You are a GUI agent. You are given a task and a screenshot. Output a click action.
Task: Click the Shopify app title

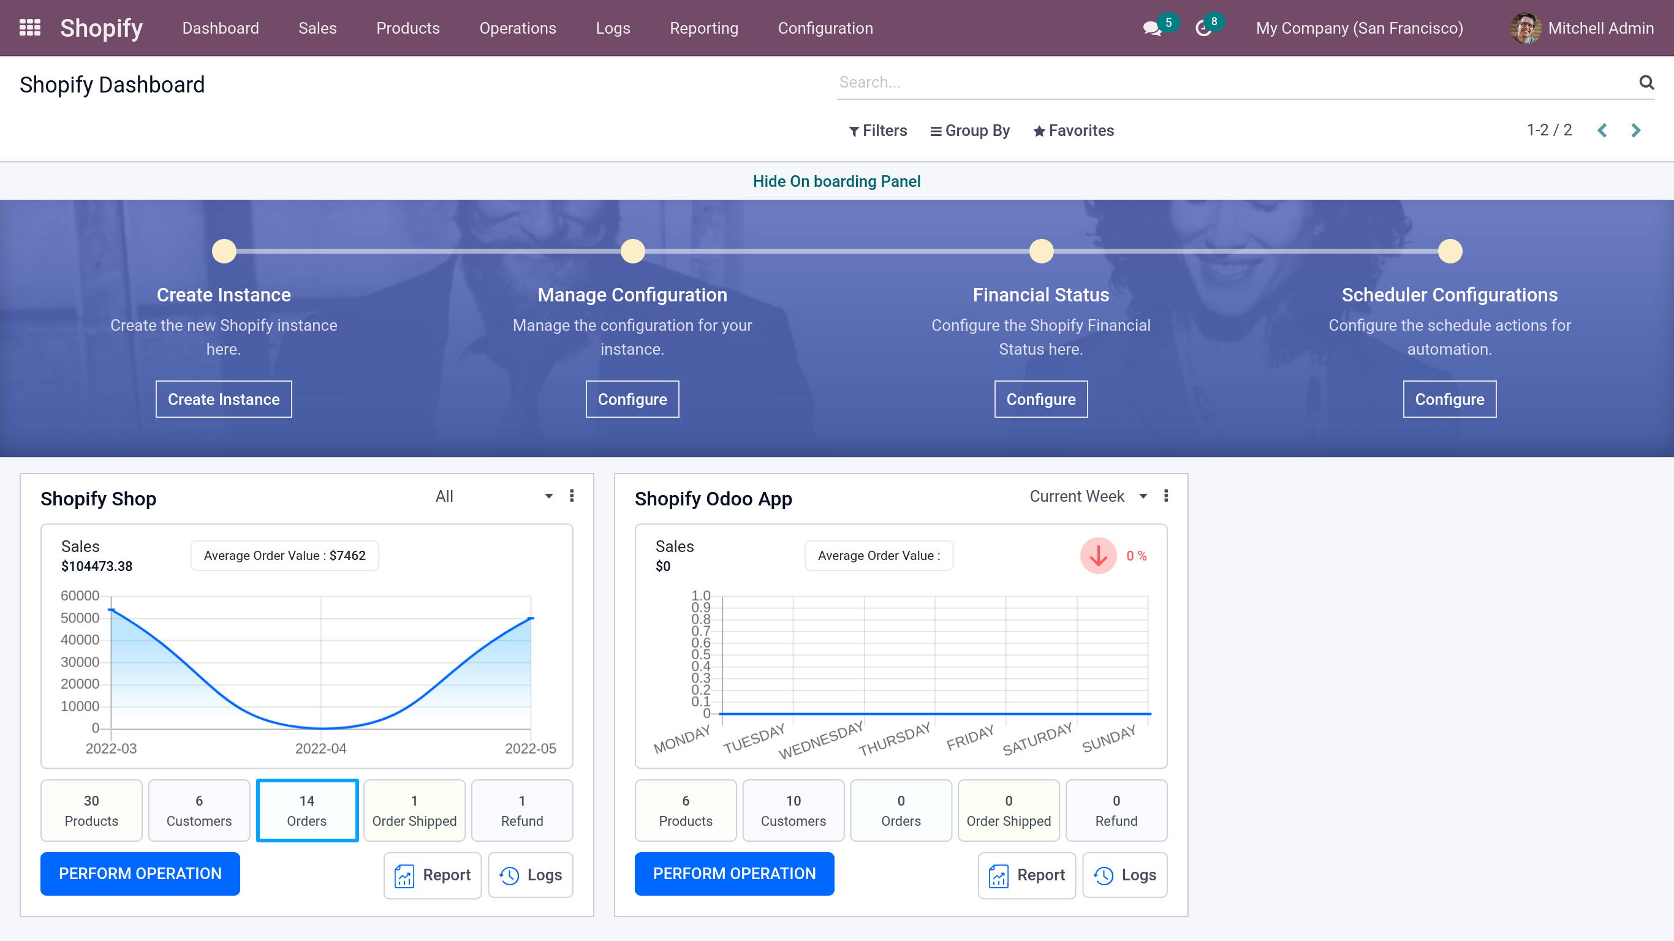(101, 29)
